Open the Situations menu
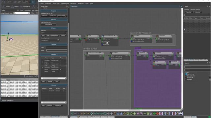 pyautogui.click(x=73, y=4)
